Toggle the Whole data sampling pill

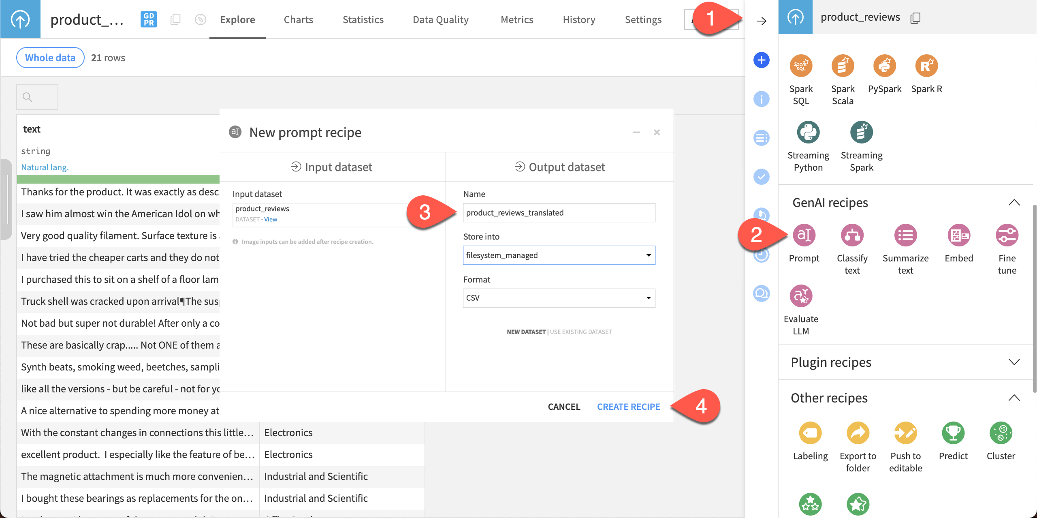coord(50,58)
